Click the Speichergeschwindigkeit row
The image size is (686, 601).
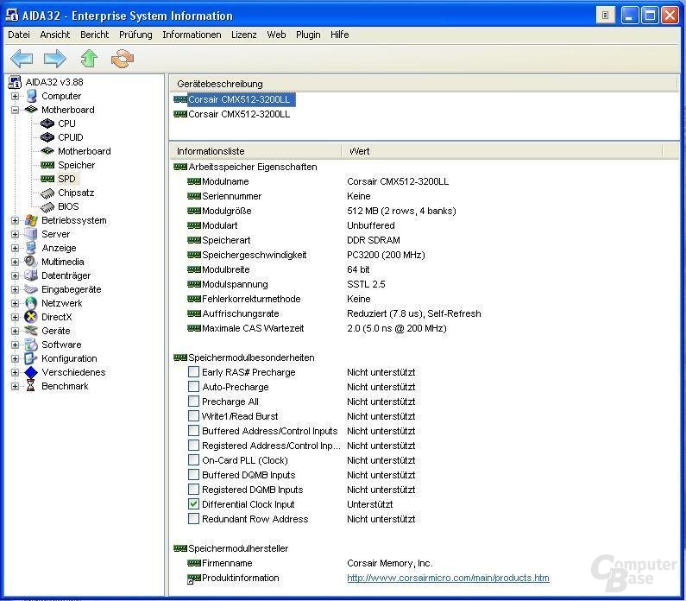click(306, 255)
